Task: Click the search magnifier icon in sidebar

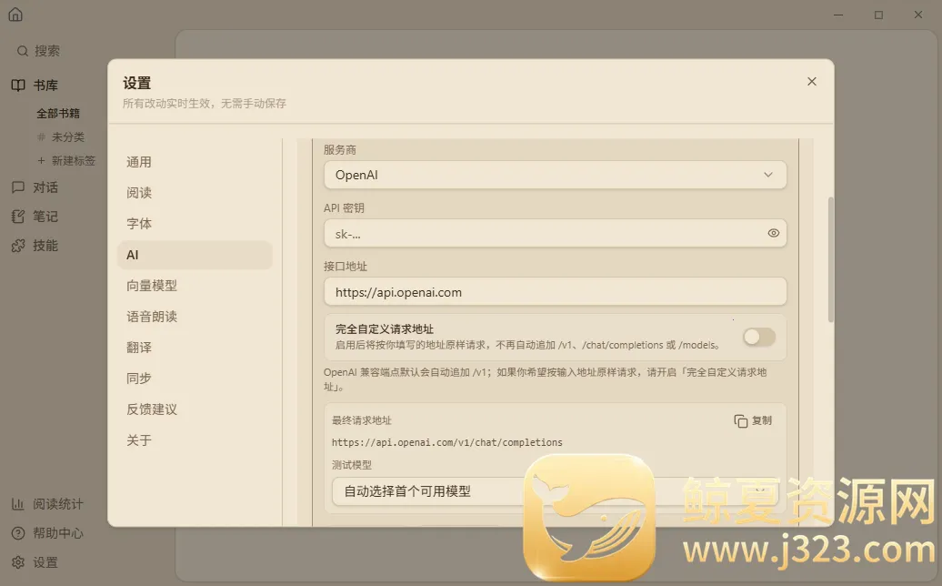Action: click(22, 51)
